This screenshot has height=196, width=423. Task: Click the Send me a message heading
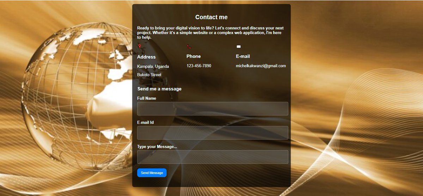[159, 89]
